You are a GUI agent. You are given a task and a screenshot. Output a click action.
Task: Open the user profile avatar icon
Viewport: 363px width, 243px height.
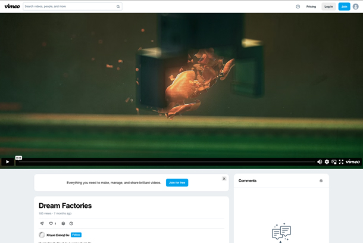356,7
